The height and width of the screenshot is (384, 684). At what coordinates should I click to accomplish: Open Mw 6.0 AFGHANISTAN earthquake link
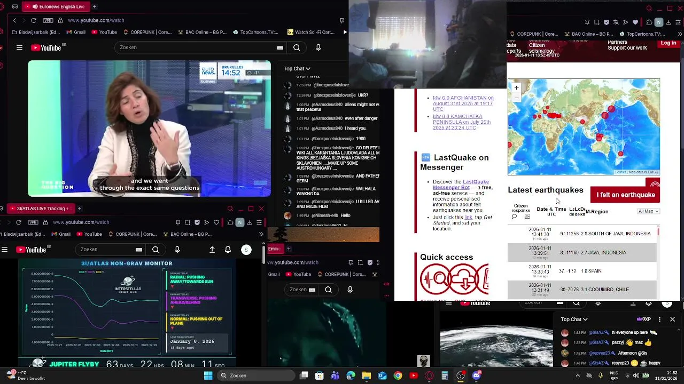click(463, 103)
